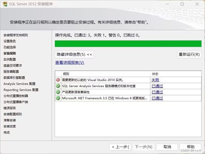Click the 下一步 button
The height and width of the screenshot is (154, 205).
point(144,147)
